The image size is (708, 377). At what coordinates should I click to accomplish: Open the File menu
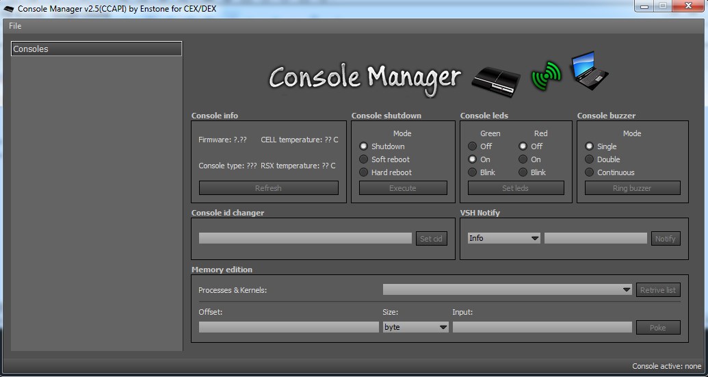pyautogui.click(x=15, y=26)
